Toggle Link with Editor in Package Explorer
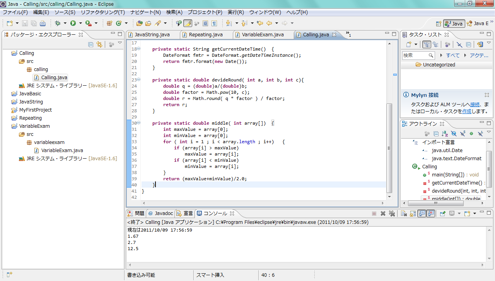Viewport: 495px width, 281px height. [100, 44]
